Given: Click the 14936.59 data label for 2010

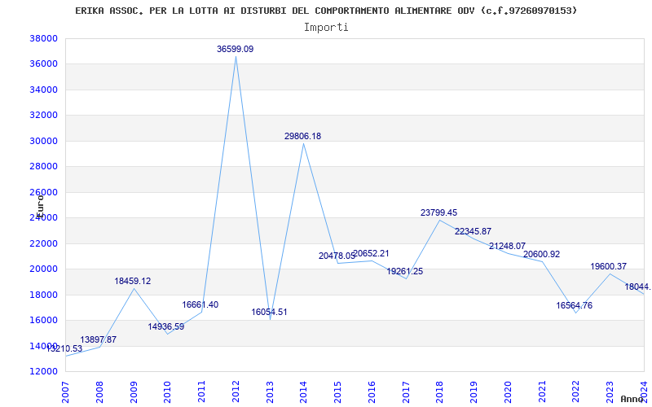Looking at the screenshot, I should pyautogui.click(x=166, y=327).
